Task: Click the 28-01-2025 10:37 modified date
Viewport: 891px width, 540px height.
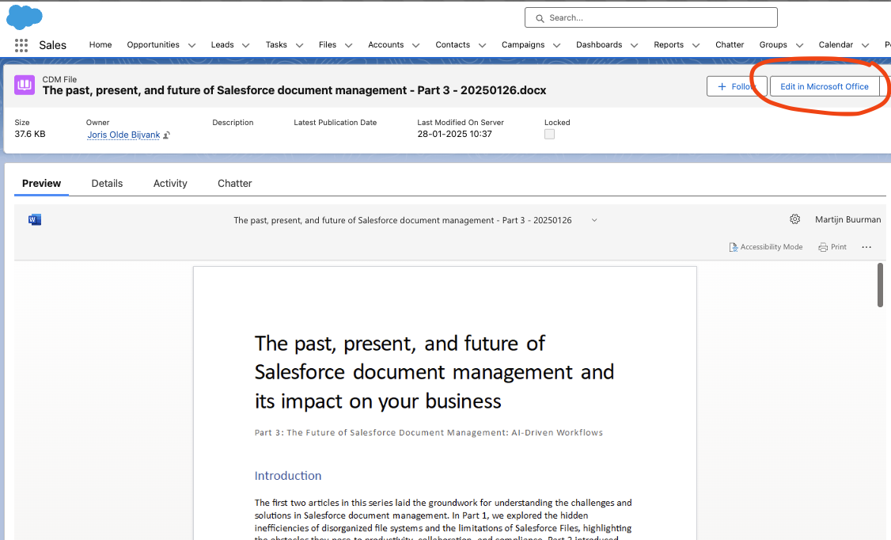Action: [x=454, y=134]
